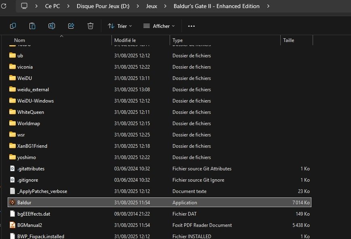Click 149 Ko size value

coord(303,214)
